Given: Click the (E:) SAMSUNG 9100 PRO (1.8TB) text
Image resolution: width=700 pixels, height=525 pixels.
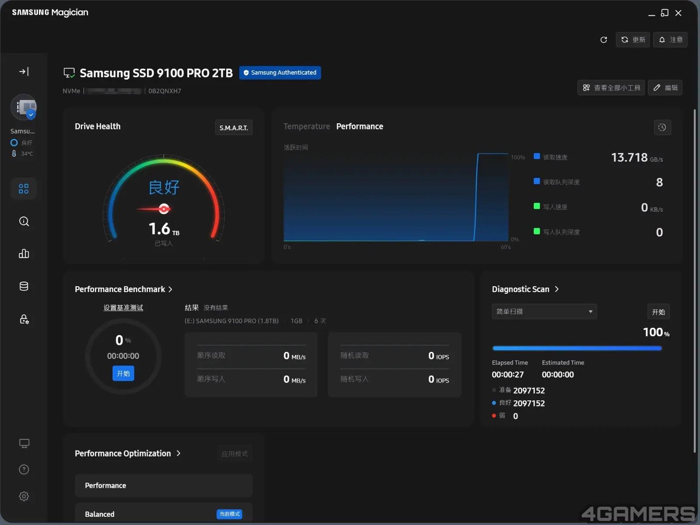Looking at the screenshot, I should (231, 321).
